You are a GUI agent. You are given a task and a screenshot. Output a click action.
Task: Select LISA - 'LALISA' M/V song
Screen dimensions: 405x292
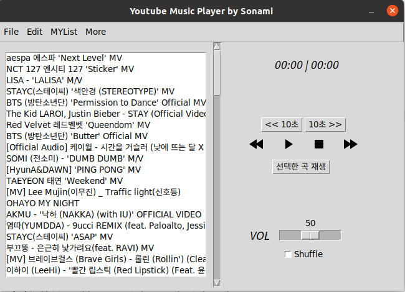click(x=106, y=80)
